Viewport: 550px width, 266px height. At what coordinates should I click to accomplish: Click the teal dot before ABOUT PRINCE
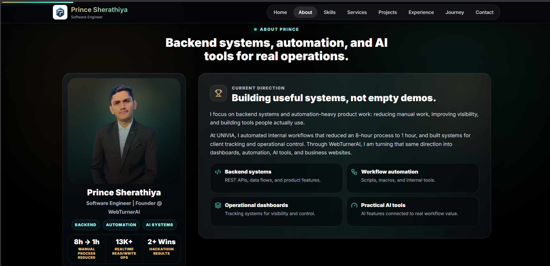click(x=255, y=29)
